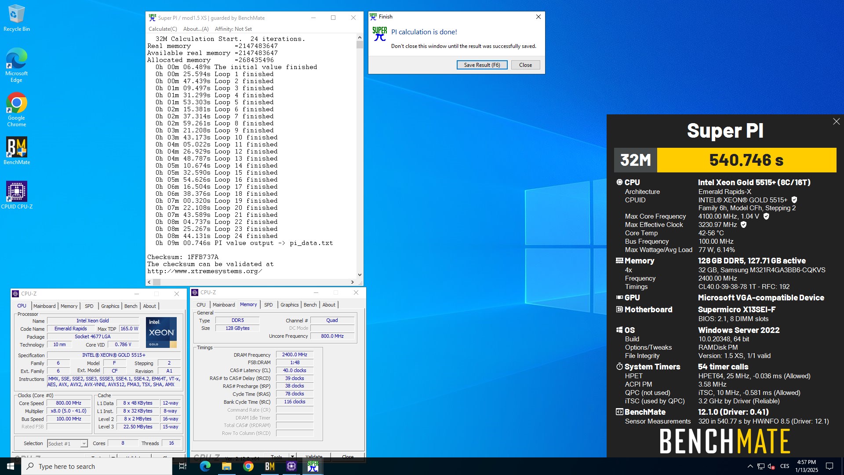Open the Windows Start menu
The height and width of the screenshot is (475, 844).
tap(11, 466)
